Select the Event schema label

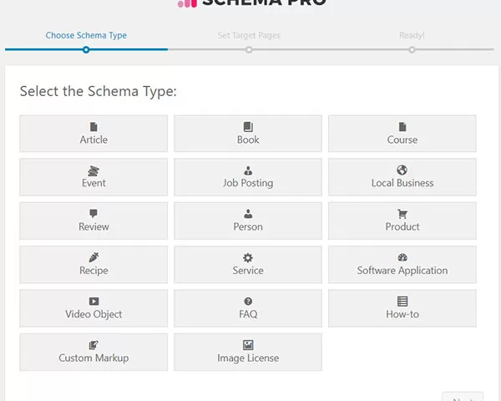pos(94,183)
